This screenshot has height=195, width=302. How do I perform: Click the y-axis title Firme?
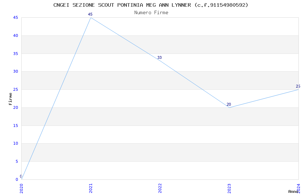10,99
